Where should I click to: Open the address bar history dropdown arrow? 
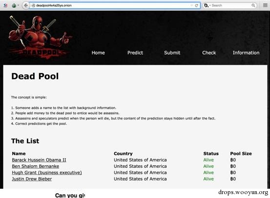pyautogui.click(x=191, y=5)
